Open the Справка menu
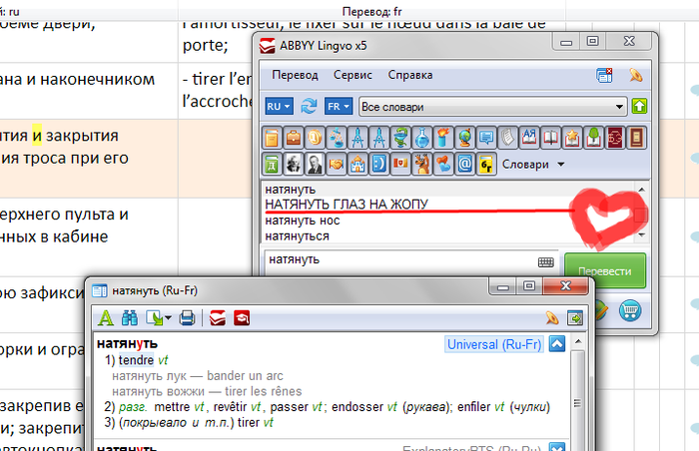 coord(410,75)
